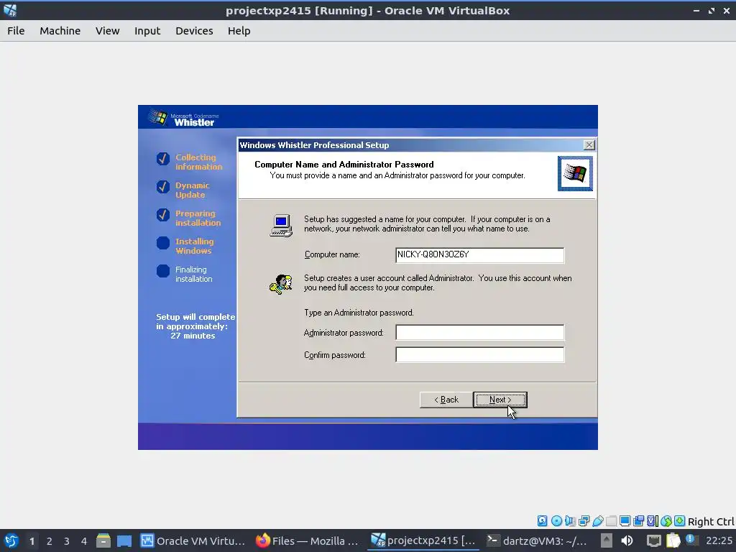Click the 'Installing Windows' setup step
Image resolution: width=736 pixels, height=552 pixels.
coord(194,246)
